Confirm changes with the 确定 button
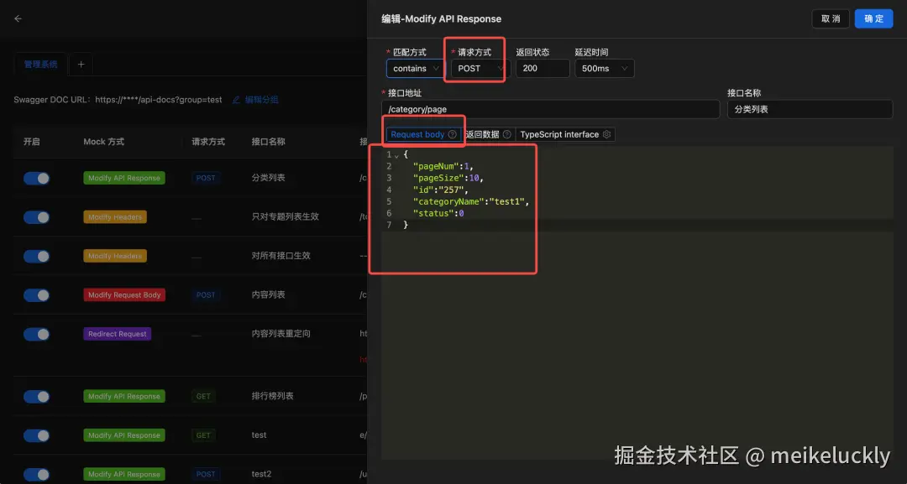 pos(873,18)
